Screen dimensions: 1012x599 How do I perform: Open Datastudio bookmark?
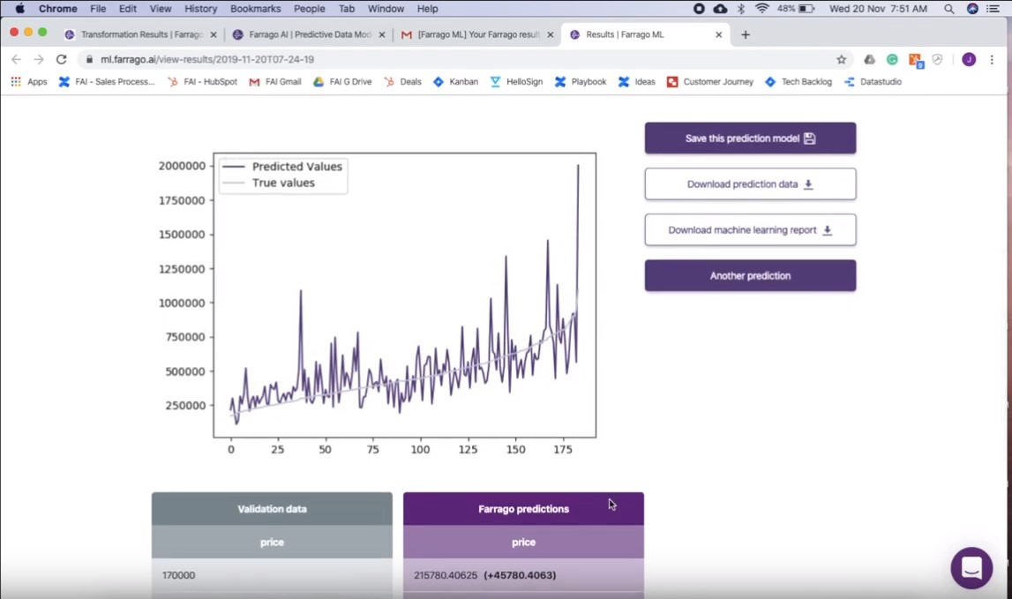pyautogui.click(x=873, y=82)
